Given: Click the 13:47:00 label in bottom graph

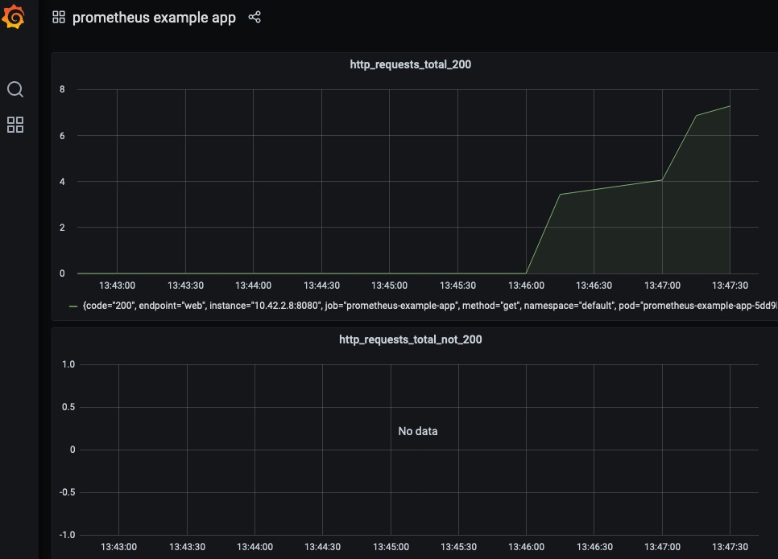Looking at the screenshot, I should click(x=662, y=547).
